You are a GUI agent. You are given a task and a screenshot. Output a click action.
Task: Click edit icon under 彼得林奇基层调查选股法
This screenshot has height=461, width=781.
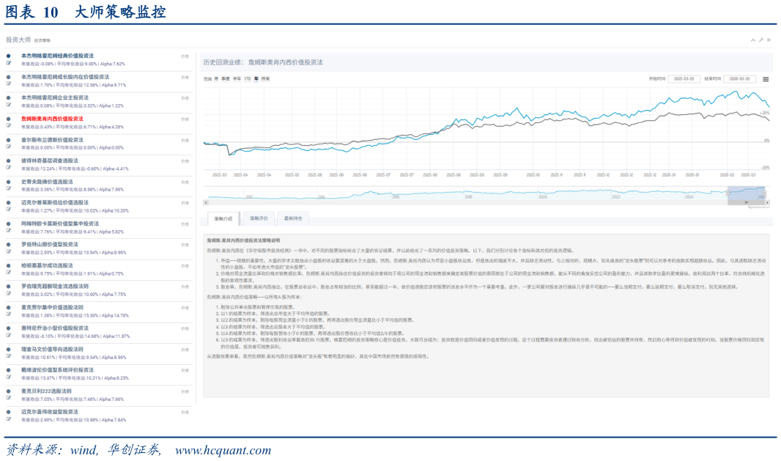9,168
